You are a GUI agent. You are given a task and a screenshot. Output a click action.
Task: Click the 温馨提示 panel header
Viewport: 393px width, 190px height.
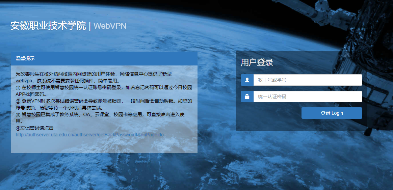point(104,59)
